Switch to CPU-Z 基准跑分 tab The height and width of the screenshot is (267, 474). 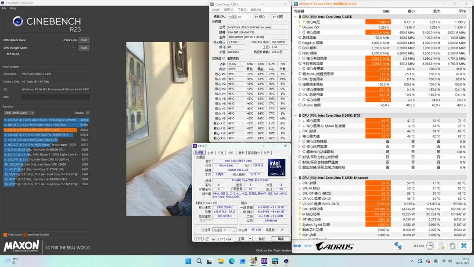coord(254,153)
